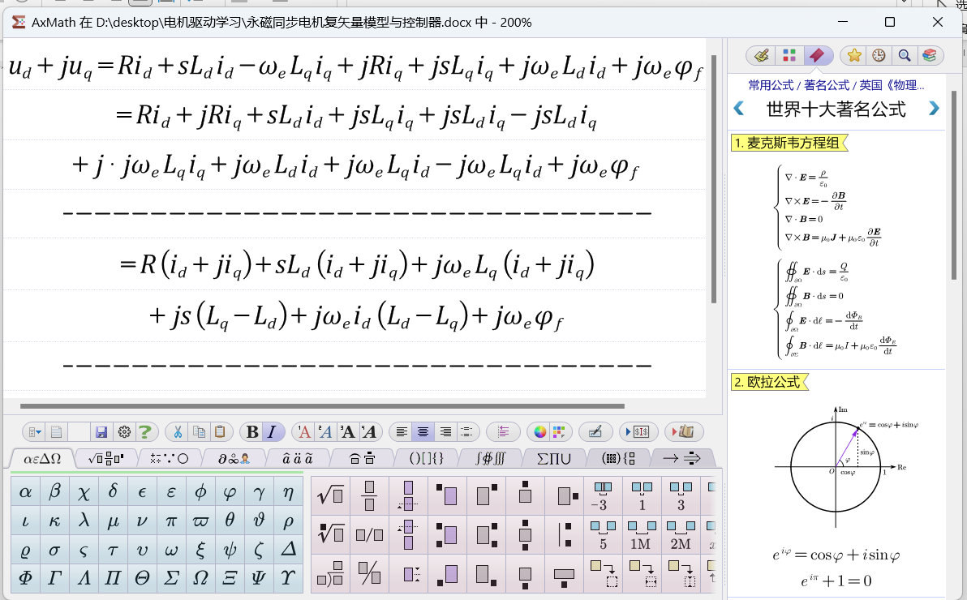Viewport: 967px width, 600px height.
Task: Open the overbar/underbar decorations tab
Action: [x=362, y=459]
